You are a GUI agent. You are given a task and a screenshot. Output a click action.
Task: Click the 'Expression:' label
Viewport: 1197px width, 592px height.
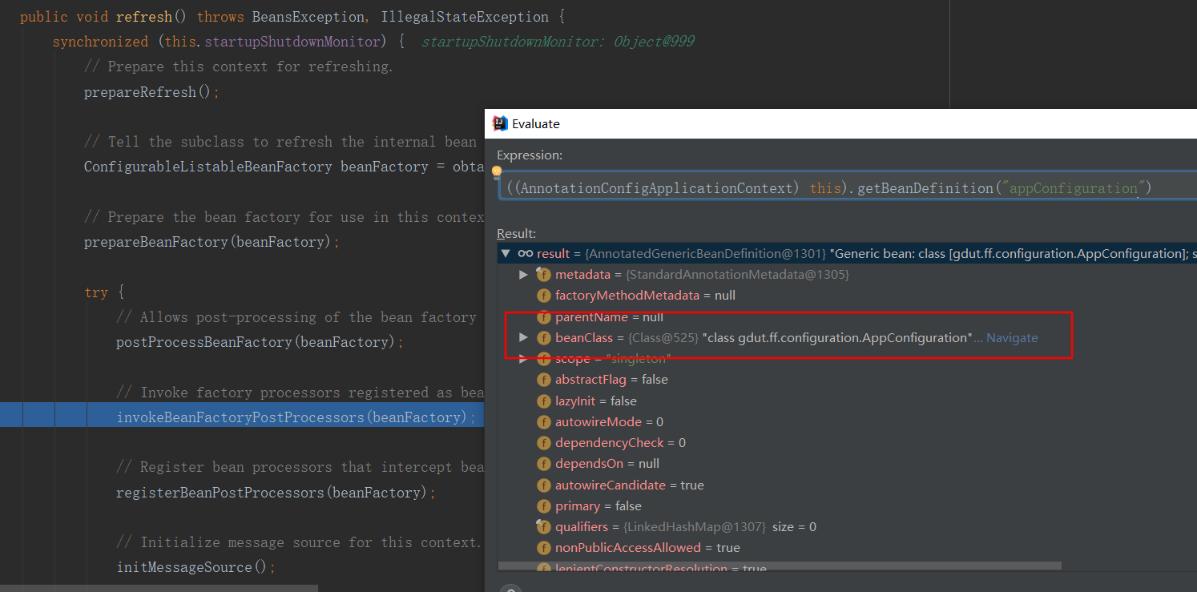click(x=530, y=155)
